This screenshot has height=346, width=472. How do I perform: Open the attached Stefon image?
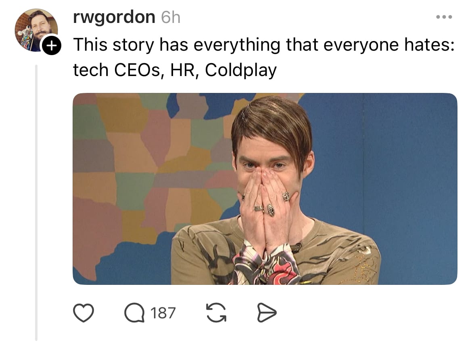265,189
